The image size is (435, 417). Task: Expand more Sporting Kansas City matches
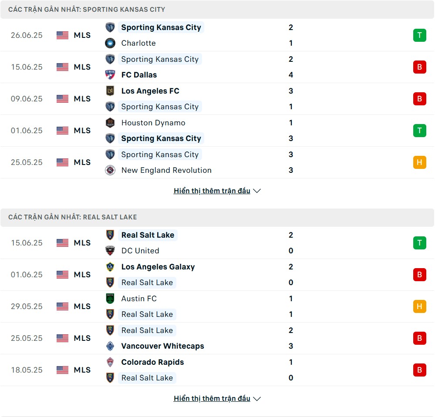point(217,191)
